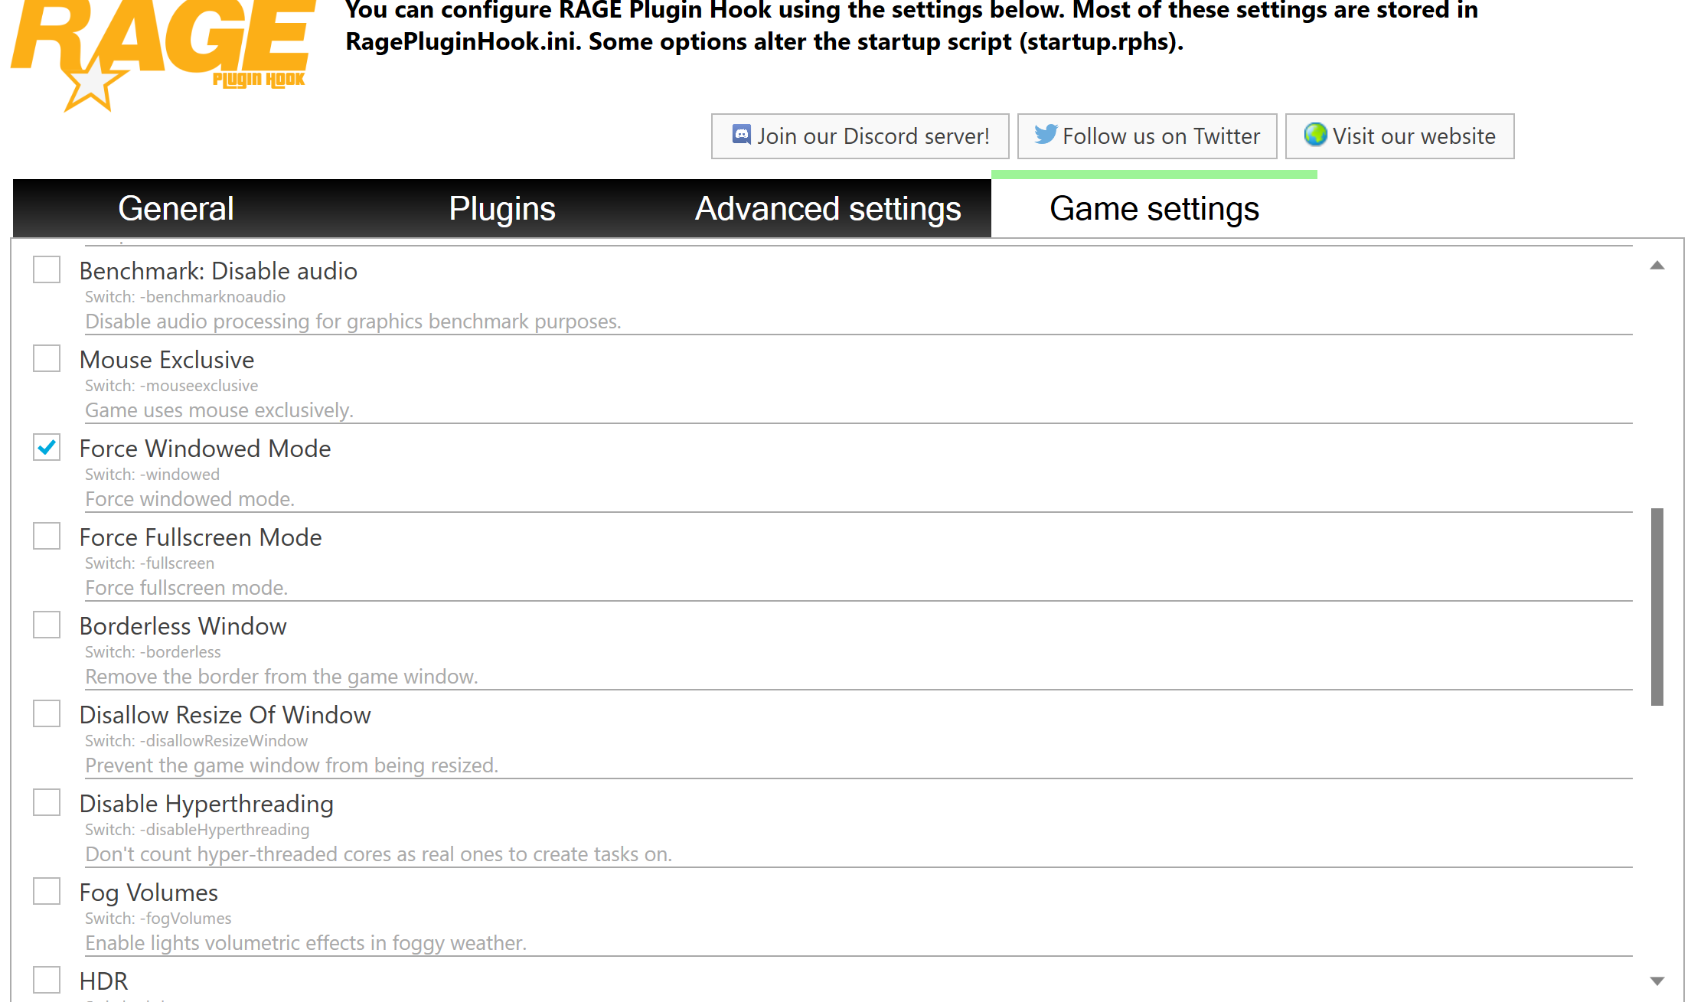The height and width of the screenshot is (1002, 1691).
Task: Switch to the General tab
Action: 176,209
